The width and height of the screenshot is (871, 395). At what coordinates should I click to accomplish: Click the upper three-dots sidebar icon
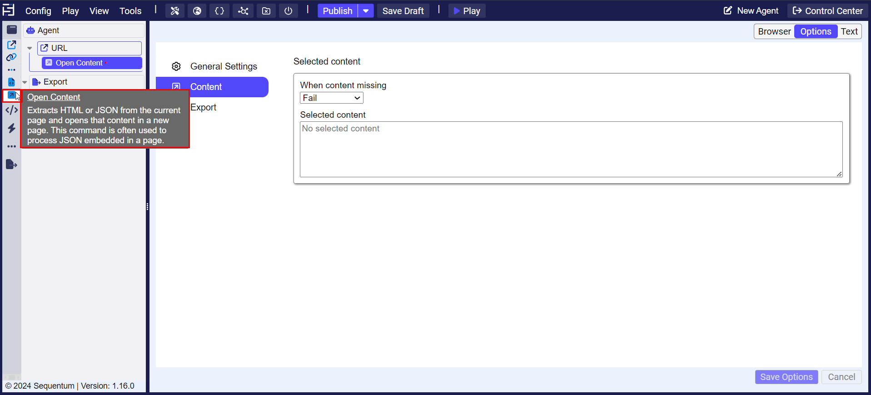pos(11,70)
